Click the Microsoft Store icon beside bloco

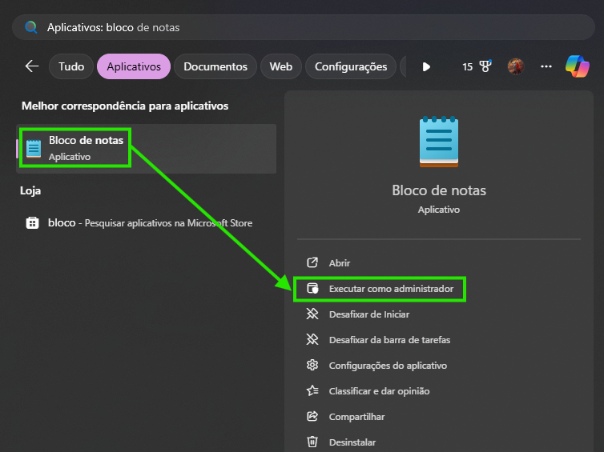32,222
